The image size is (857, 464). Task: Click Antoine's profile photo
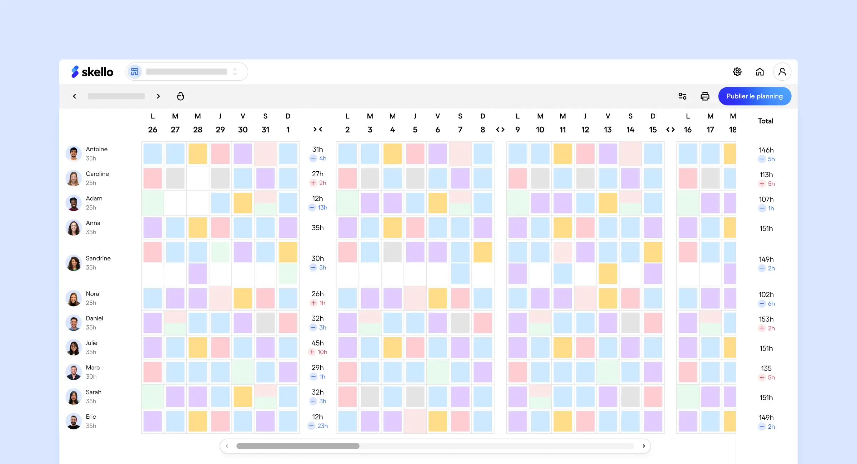tap(74, 153)
